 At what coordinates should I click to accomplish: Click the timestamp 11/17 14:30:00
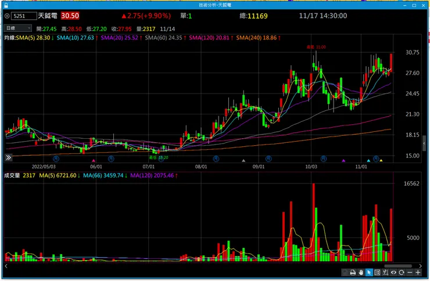coord(322,16)
